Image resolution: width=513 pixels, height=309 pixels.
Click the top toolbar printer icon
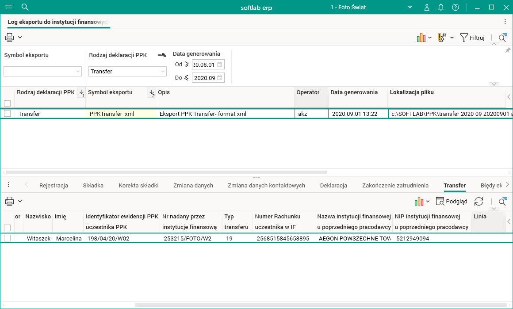pyautogui.click(x=9, y=37)
